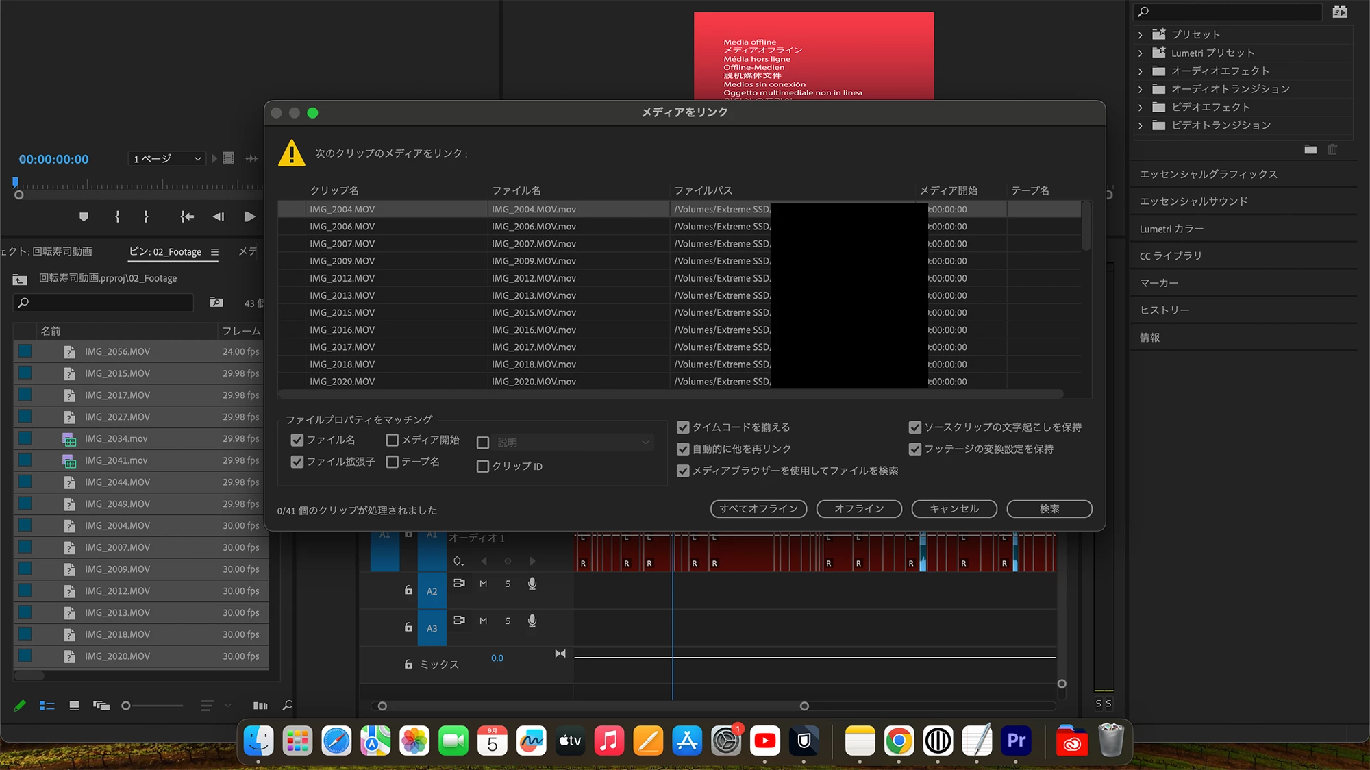This screenshot has height=770, width=1370.
Task: Click the すべてオフライン button
Action: click(758, 508)
